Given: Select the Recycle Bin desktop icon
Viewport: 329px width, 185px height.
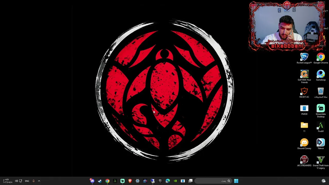Looking at the screenshot, I should pyautogui.click(x=321, y=93).
